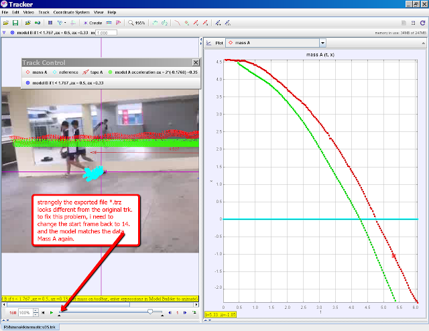Open clip settings film icon
Viewport: 429px width, 331px height.
pos(50,23)
